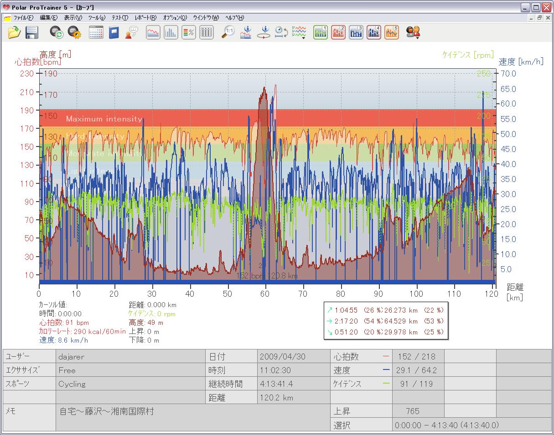
Task: Click the Maximum intensity zone label
Action: (x=104, y=119)
